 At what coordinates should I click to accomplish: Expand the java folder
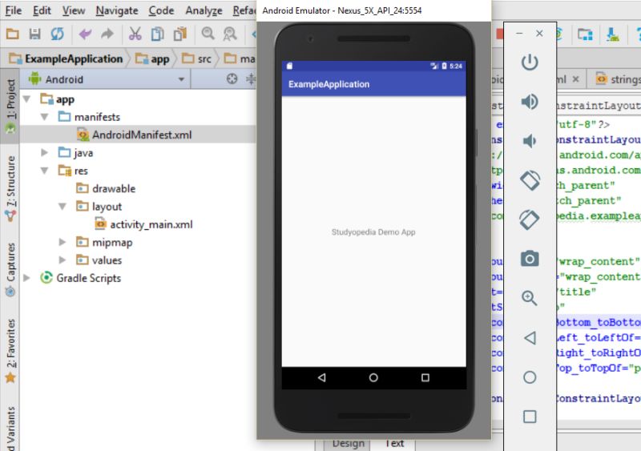tap(45, 152)
